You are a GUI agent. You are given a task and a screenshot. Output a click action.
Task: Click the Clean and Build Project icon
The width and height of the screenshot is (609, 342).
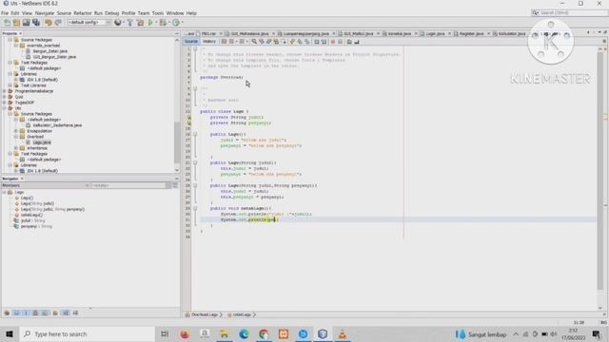coord(140,23)
